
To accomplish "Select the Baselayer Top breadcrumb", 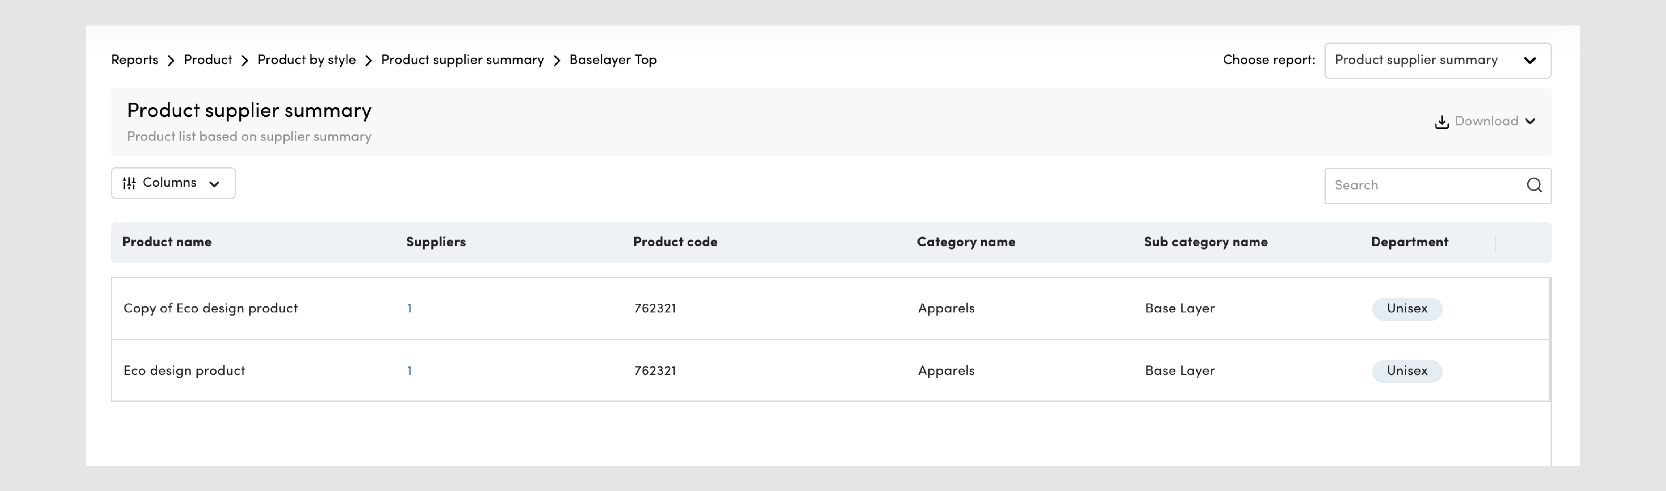I will (x=613, y=60).
